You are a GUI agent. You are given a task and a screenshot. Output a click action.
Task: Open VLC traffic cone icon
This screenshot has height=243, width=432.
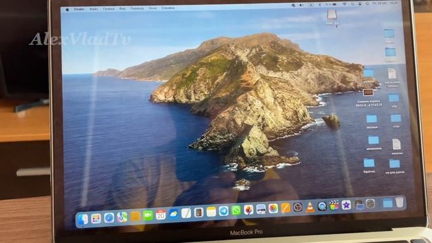pyautogui.click(x=310, y=207)
